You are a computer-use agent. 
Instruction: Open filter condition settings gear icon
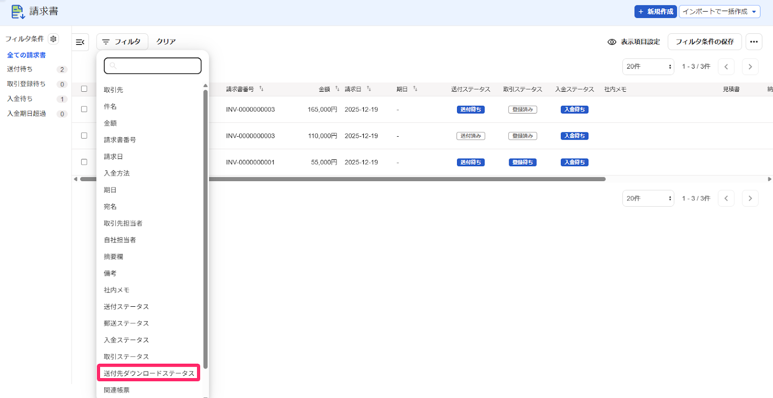[x=53, y=39]
